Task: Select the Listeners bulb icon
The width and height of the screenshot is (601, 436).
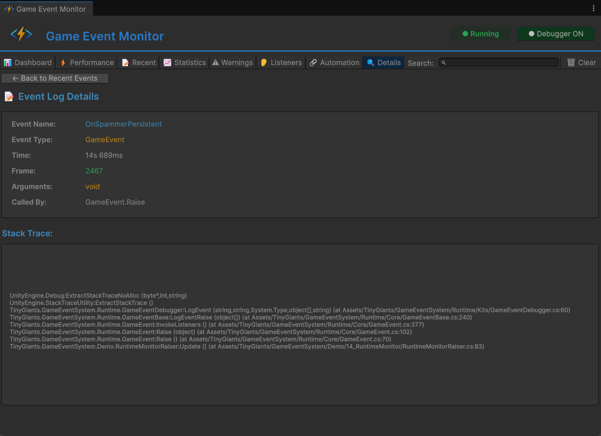Action: 264,62
